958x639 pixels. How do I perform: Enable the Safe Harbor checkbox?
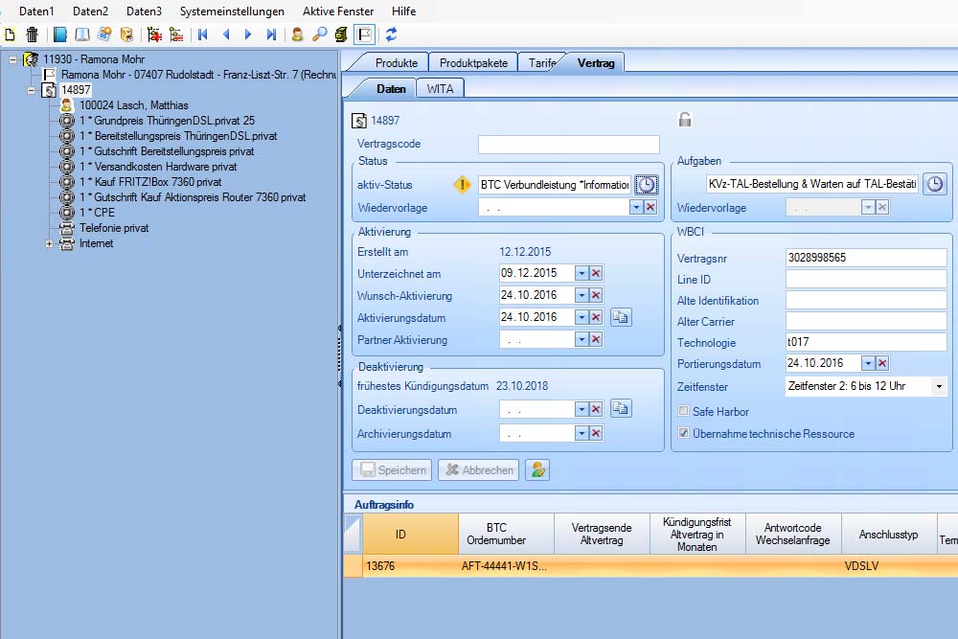click(683, 411)
